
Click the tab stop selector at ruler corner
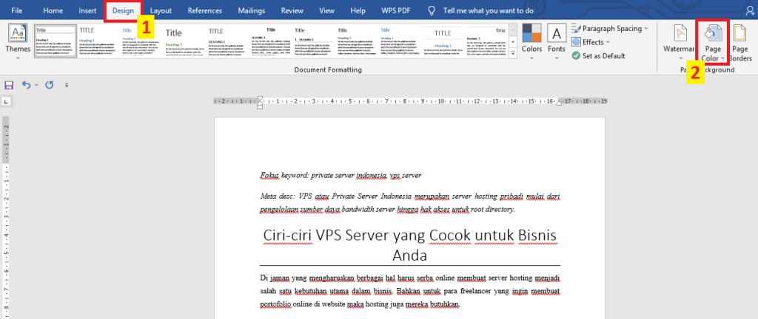click(7, 101)
